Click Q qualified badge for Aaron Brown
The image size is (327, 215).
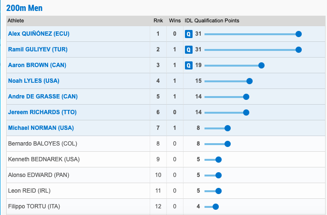click(x=189, y=65)
